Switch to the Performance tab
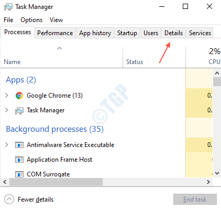221x210 pixels. (x=55, y=33)
